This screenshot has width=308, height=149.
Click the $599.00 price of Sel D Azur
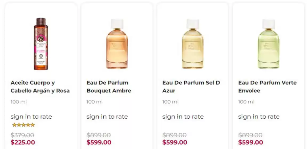pos(175,142)
